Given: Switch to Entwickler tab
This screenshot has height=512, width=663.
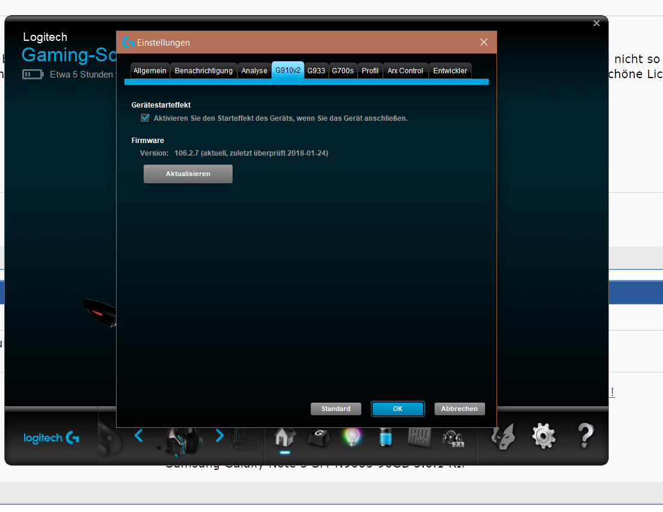Looking at the screenshot, I should pos(450,70).
